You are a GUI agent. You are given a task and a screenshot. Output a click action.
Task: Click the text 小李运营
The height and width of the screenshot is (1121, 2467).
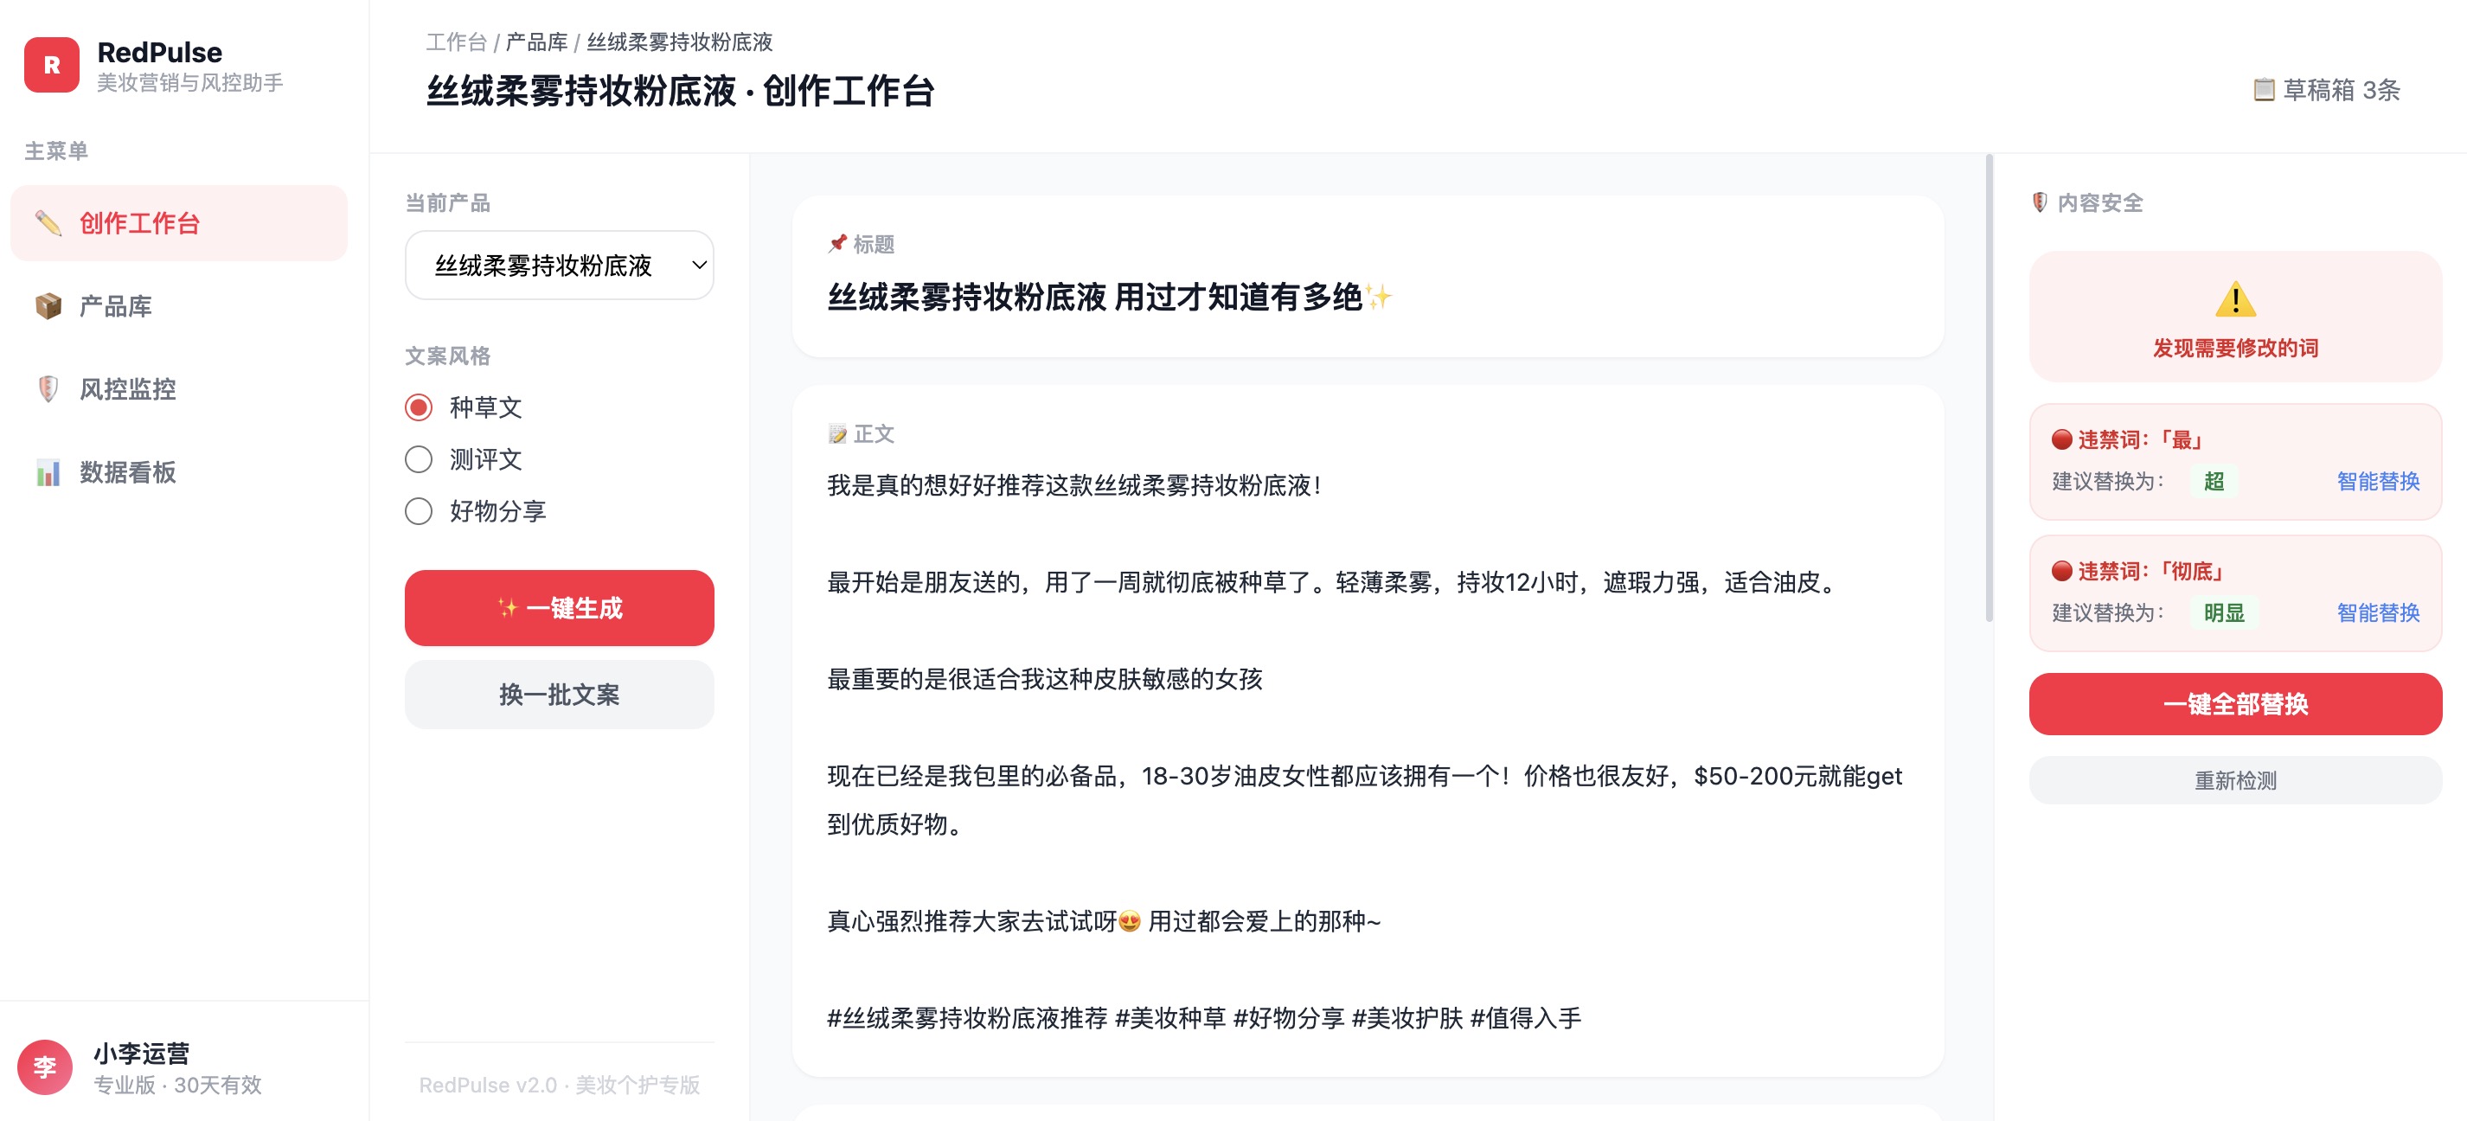point(142,1053)
